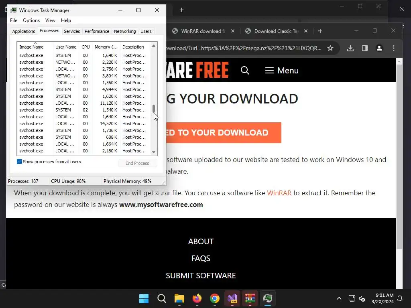Image resolution: width=411 pixels, height=308 pixels.
Task: Switch to the Applications tab
Action: 24,31
